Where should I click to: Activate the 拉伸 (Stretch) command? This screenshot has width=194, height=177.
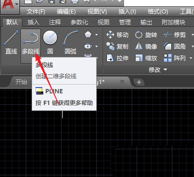click(x=118, y=58)
